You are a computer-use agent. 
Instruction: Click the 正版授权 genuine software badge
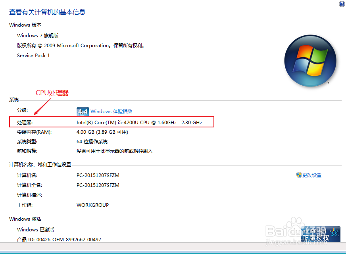pyautogui.click(x=320, y=234)
